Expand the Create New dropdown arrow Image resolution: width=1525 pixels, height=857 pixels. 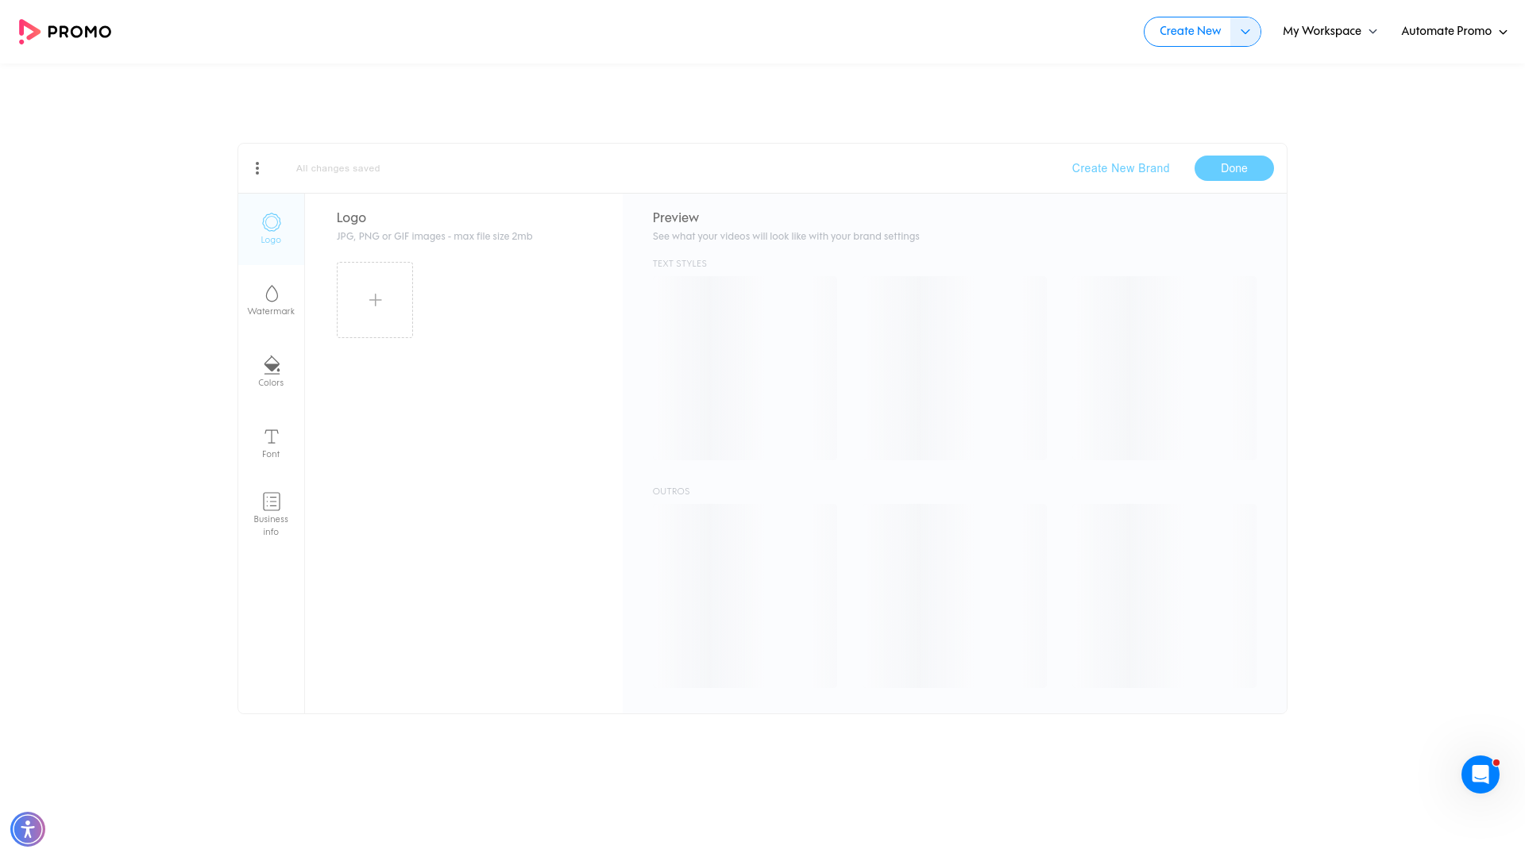1245,32
